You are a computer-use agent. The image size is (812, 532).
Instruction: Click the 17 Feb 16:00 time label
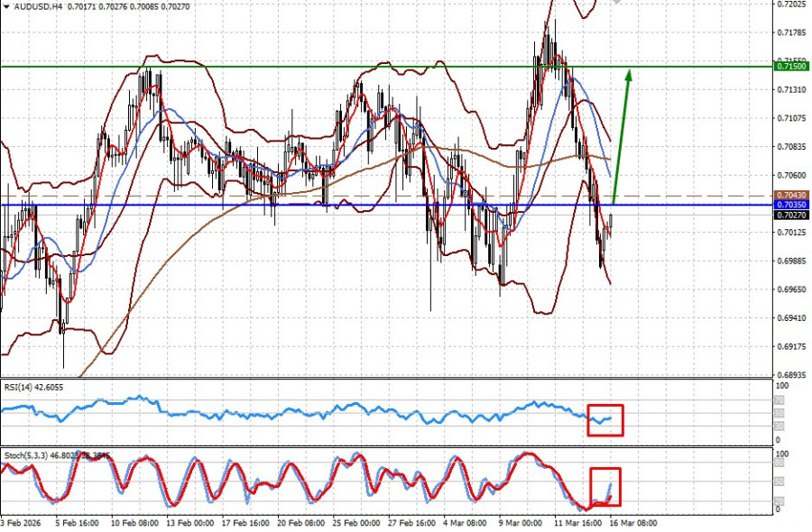pyautogui.click(x=245, y=523)
